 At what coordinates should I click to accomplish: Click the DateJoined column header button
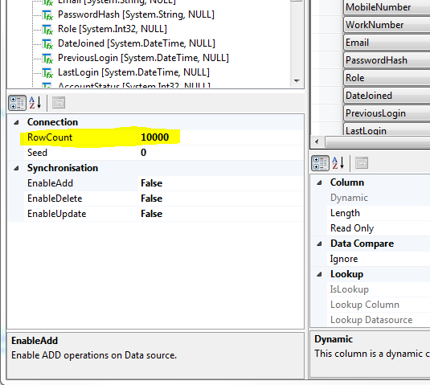coord(387,96)
